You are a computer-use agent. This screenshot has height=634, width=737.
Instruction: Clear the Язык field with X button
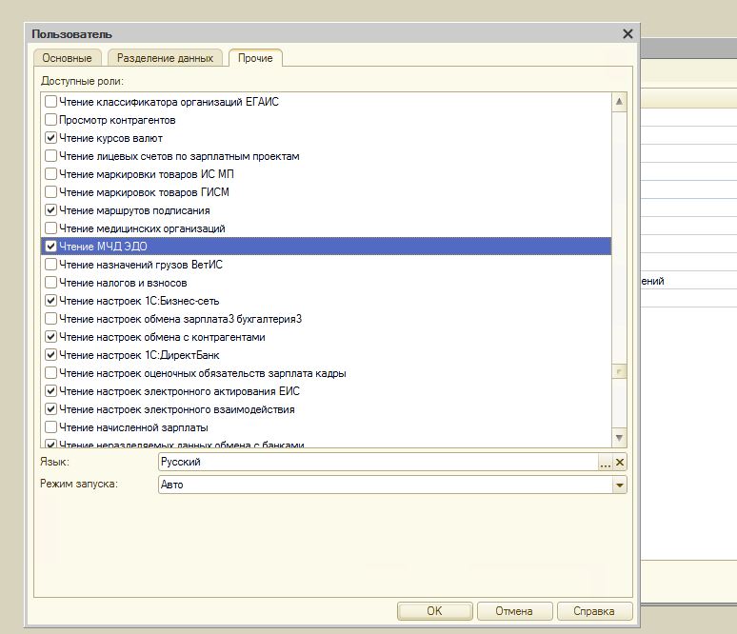[620, 463]
